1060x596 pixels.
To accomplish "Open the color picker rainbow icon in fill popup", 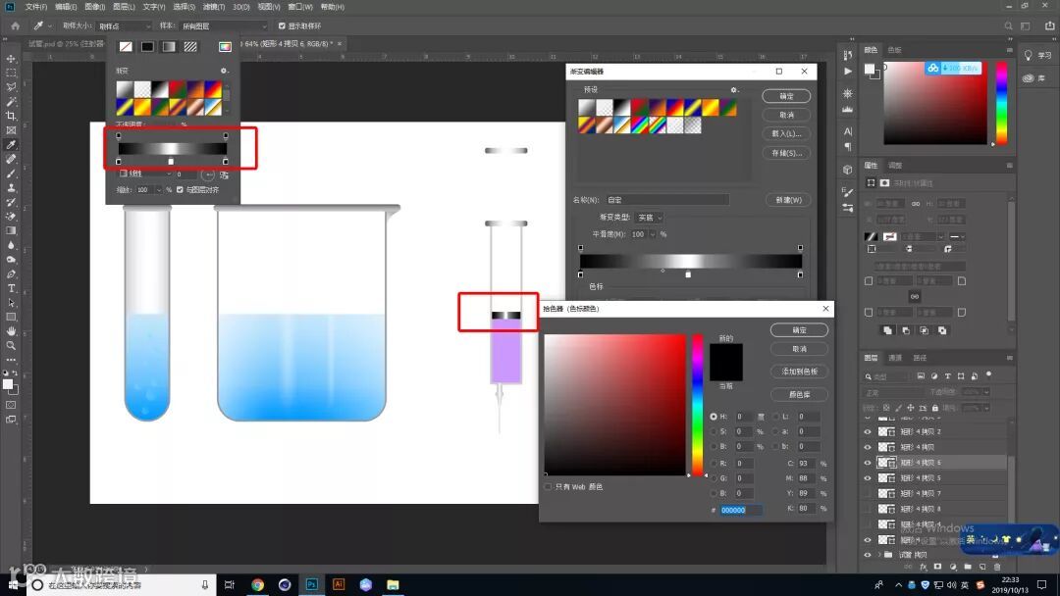I will coord(225,47).
